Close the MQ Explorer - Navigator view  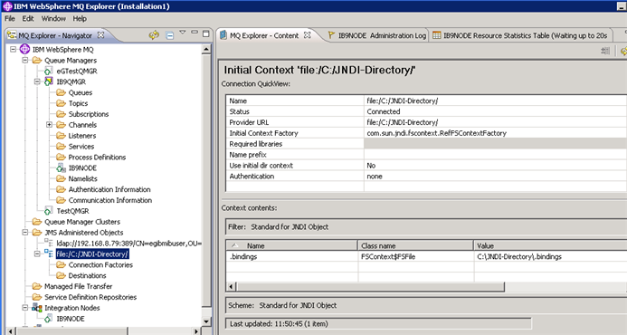pyautogui.click(x=100, y=35)
